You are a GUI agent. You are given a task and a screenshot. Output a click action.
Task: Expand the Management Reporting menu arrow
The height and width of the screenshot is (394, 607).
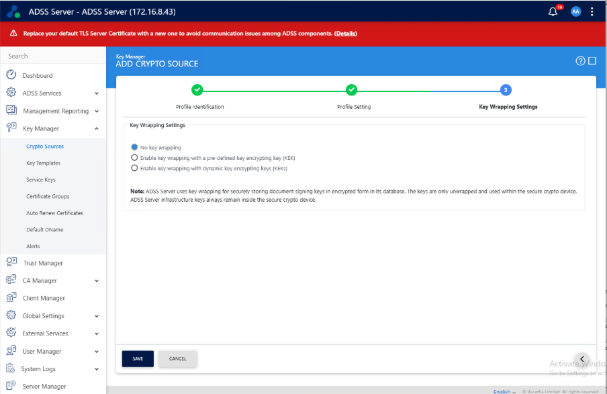(97, 112)
